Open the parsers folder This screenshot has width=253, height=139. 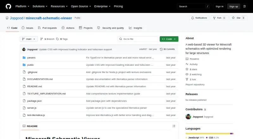pos(31,57)
